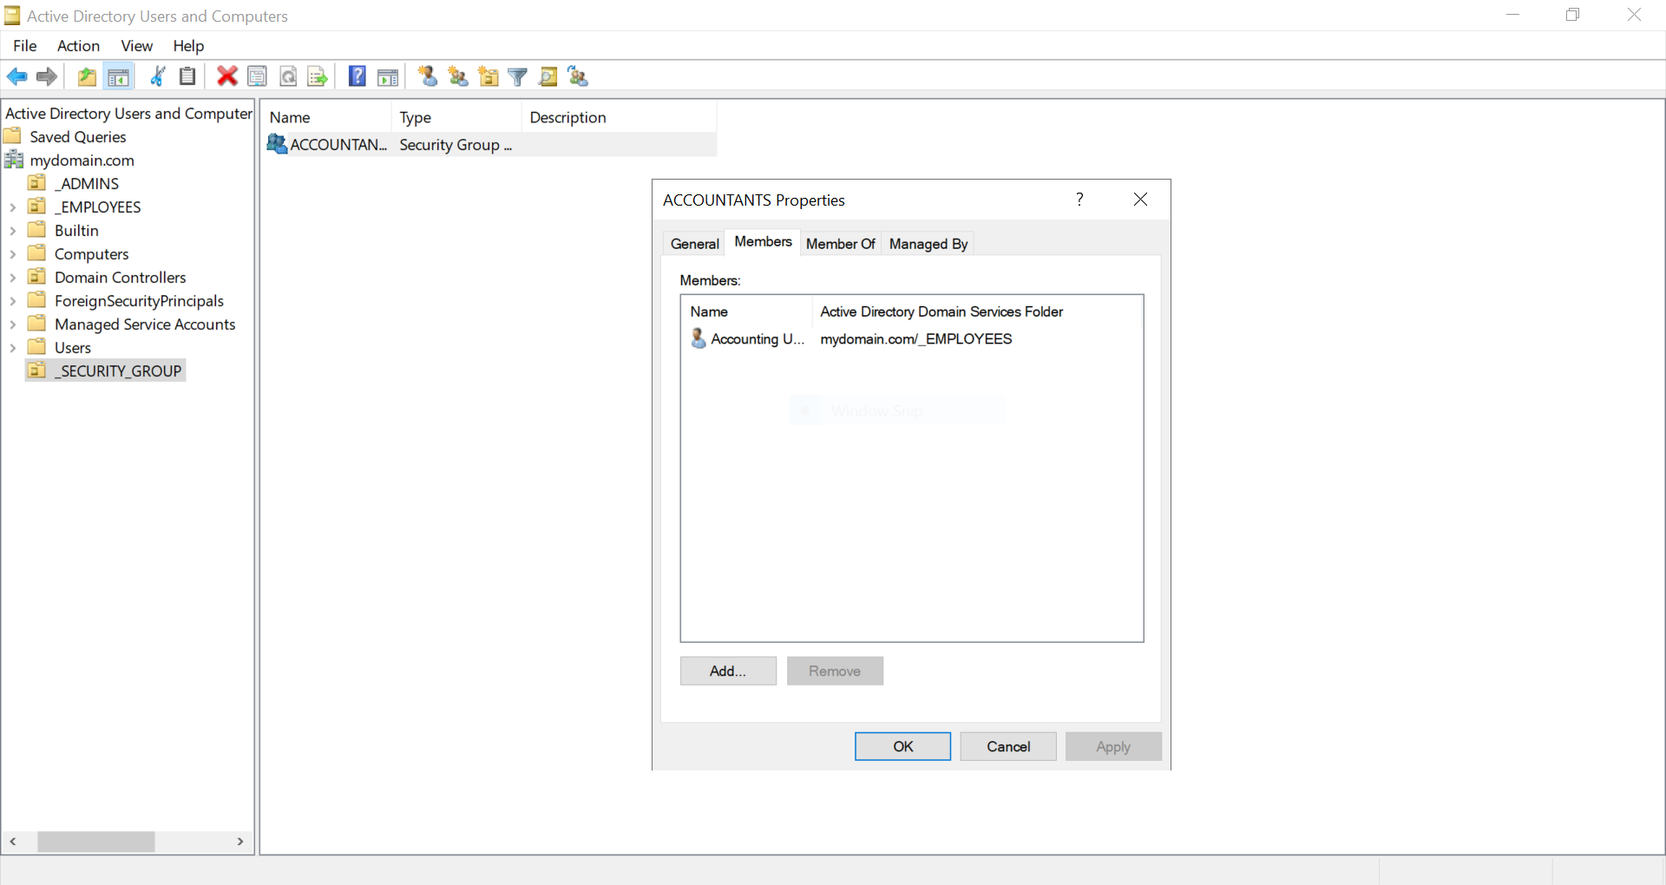The width and height of the screenshot is (1666, 885).
Task: Open the Help menu
Action: [188, 46]
